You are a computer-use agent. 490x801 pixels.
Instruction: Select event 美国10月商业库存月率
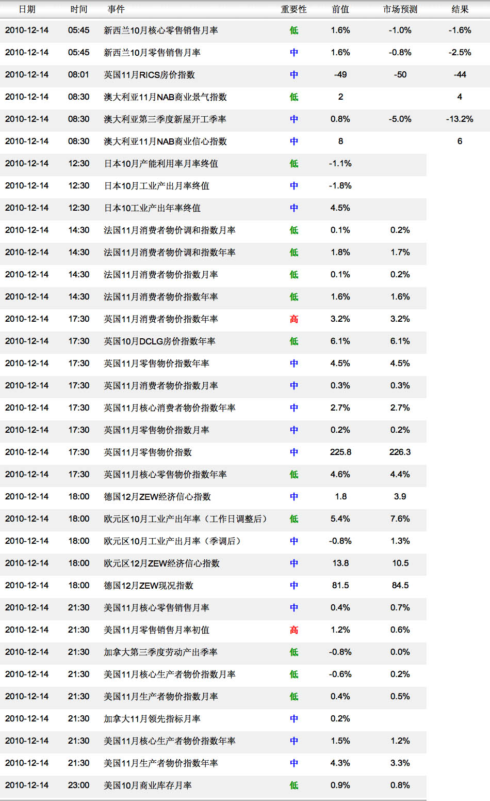(148, 786)
